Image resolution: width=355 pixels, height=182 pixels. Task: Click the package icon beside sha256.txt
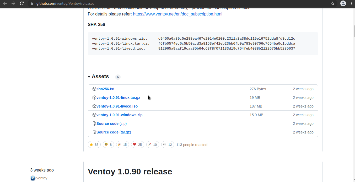point(94,89)
